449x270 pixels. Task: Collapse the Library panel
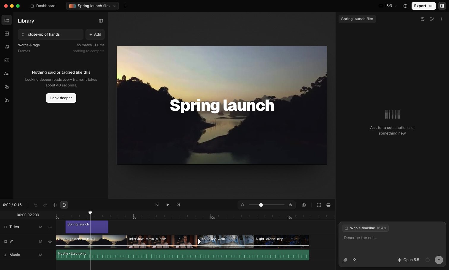pos(101,21)
